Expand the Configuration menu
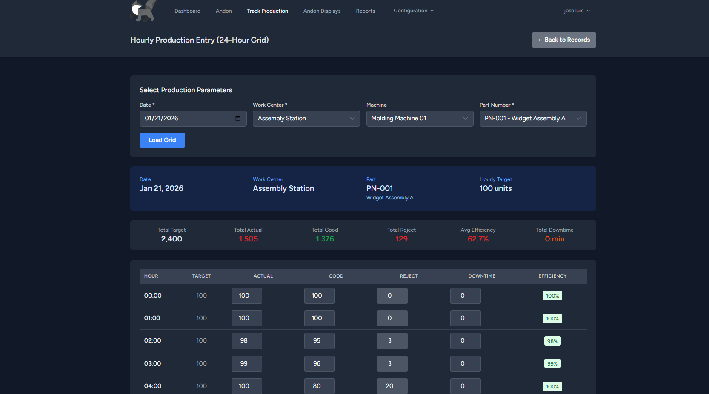Screen dimensions: 709x394 (x=413, y=11)
